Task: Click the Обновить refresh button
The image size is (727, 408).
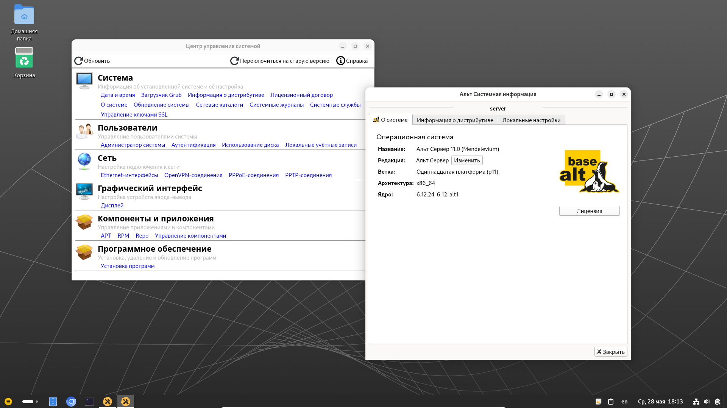Action: click(92, 61)
